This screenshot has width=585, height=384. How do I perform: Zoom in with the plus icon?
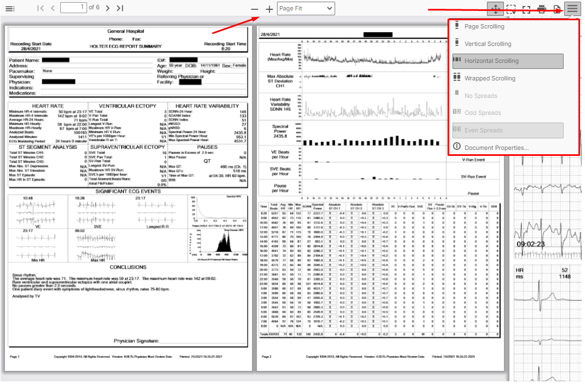[x=269, y=9]
